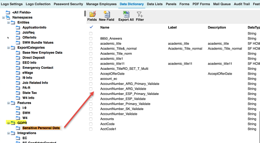Click the Emergency Contact folder icon
Screen dimensions: 260x143
click(18, 68)
